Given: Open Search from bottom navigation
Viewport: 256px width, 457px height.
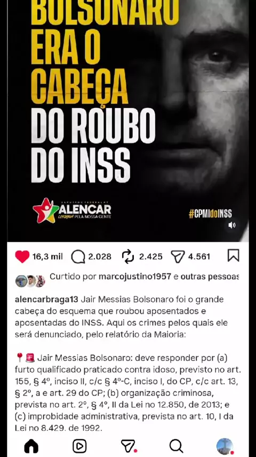Looking at the screenshot, I should pos(176,446).
